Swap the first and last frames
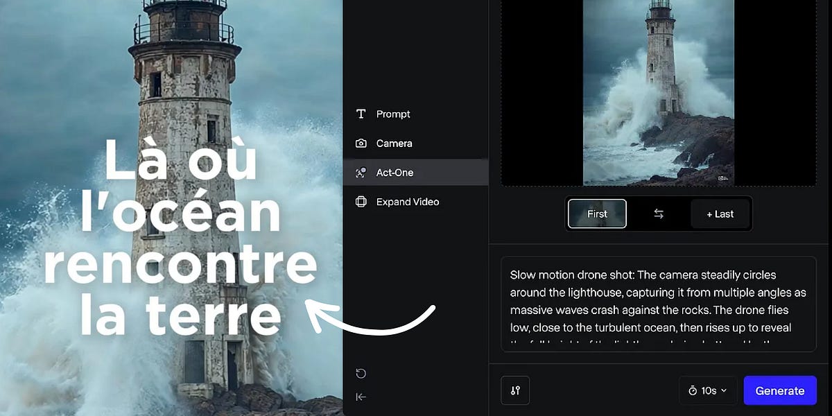The image size is (832, 416). click(x=659, y=214)
